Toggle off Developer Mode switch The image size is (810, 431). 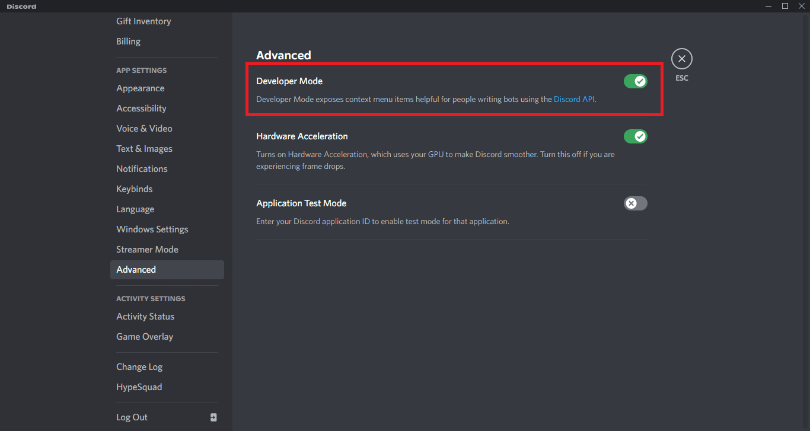click(635, 81)
